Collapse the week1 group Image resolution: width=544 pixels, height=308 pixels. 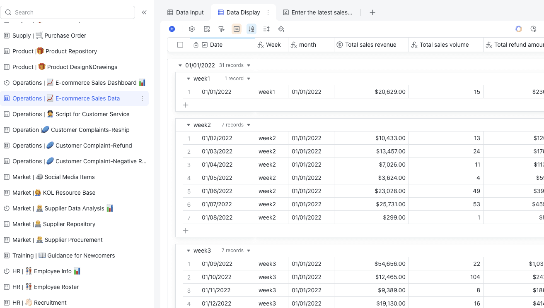point(188,79)
